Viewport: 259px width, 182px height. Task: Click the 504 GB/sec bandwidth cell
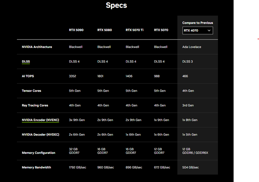tap(190, 167)
